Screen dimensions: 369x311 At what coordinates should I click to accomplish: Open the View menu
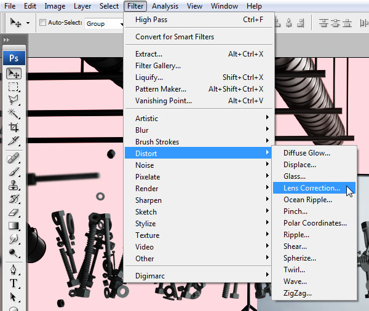[194, 6]
